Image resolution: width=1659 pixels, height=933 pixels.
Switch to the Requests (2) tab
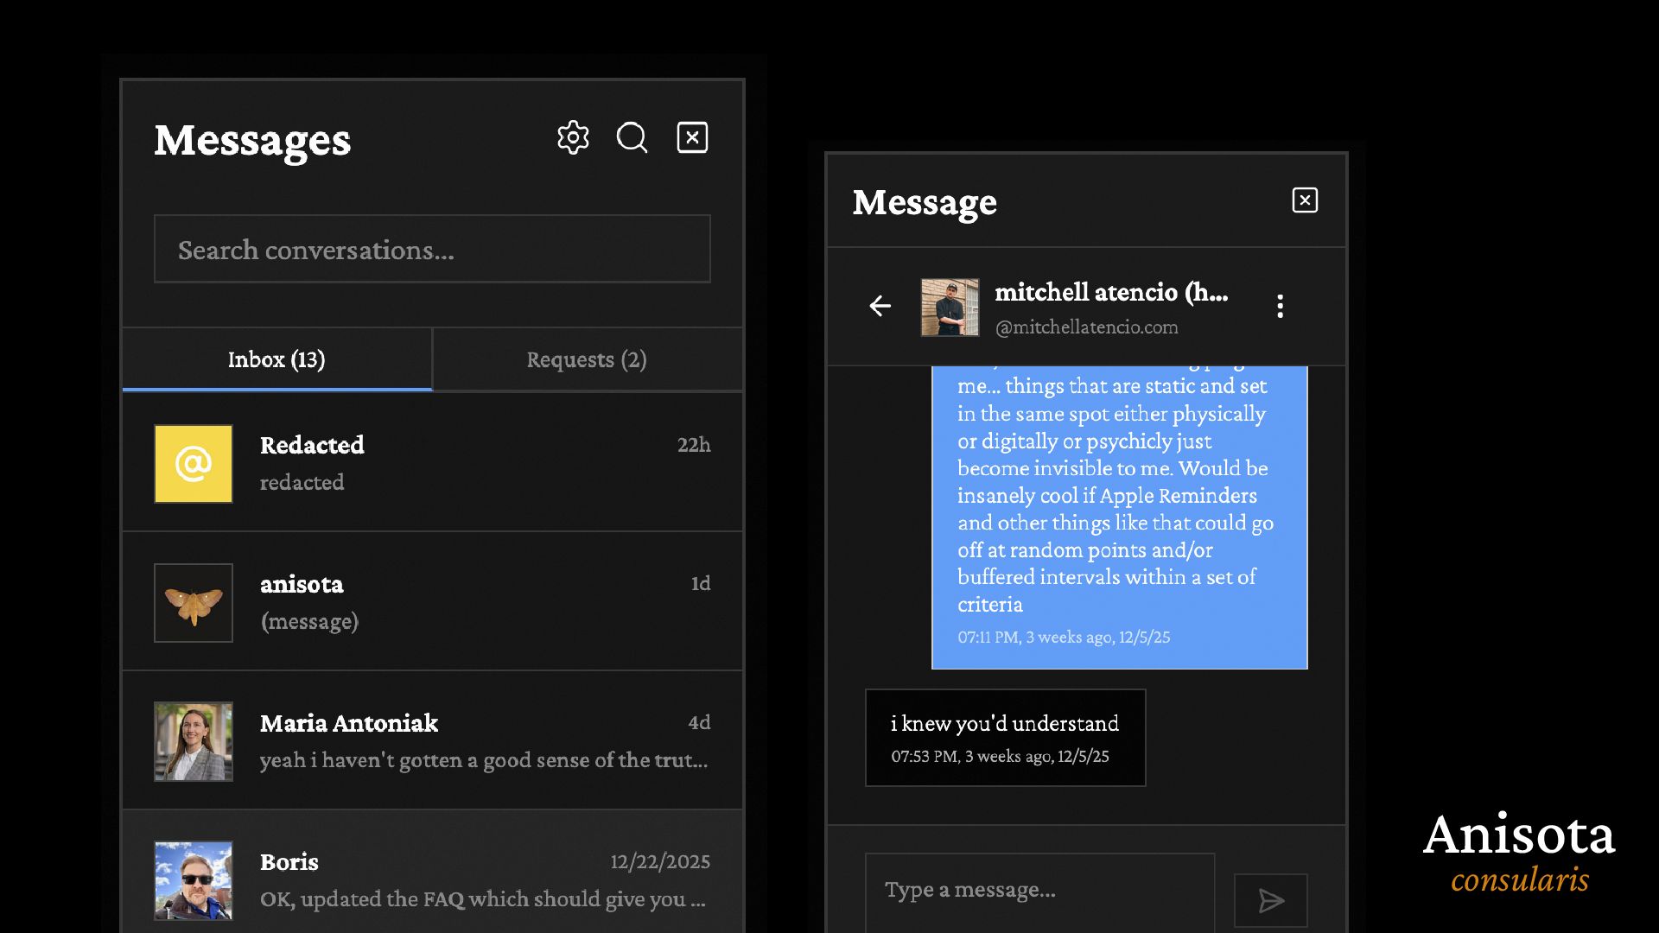(587, 359)
